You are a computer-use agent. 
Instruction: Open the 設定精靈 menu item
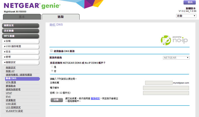pyautogui.click(x=20, y=31)
